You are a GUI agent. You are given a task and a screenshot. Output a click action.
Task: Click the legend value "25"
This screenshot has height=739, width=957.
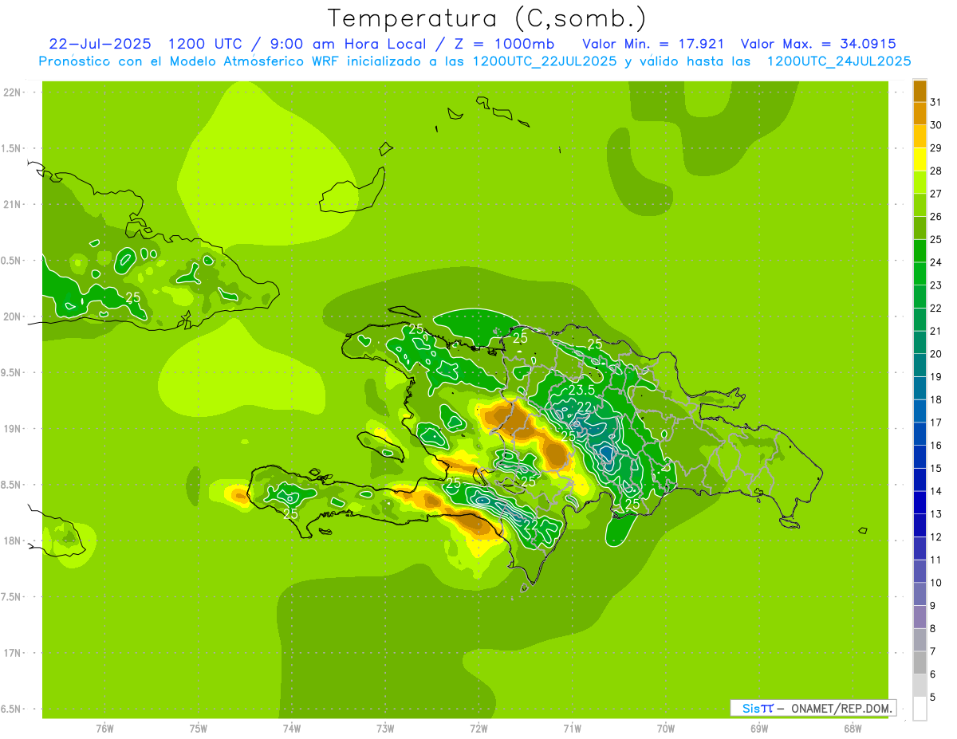tap(936, 239)
